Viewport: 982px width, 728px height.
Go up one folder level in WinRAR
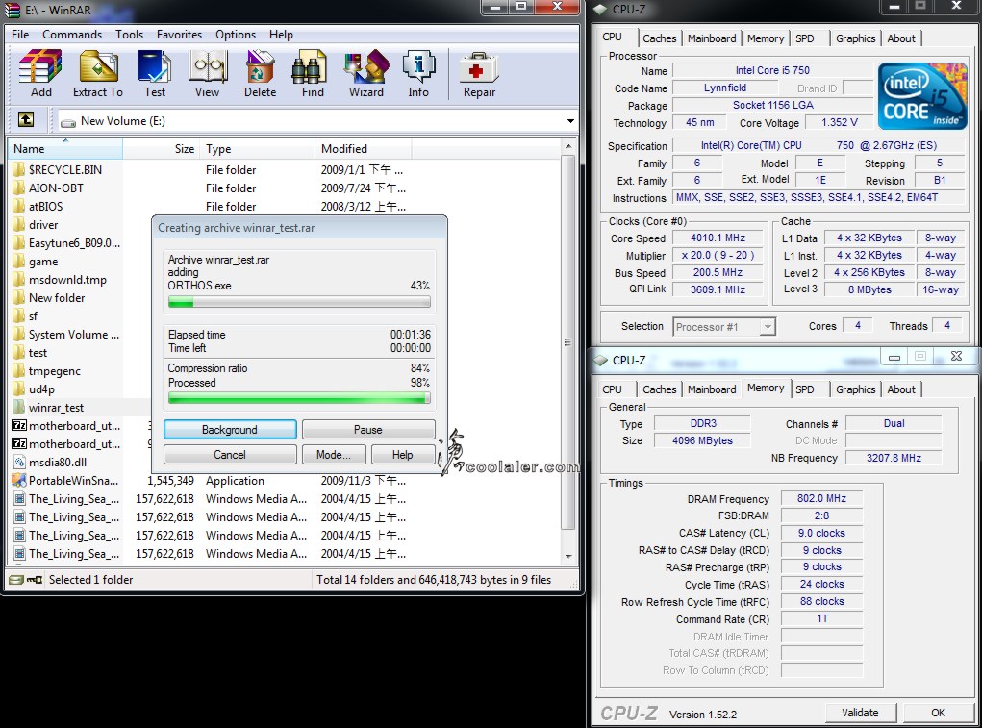point(26,119)
